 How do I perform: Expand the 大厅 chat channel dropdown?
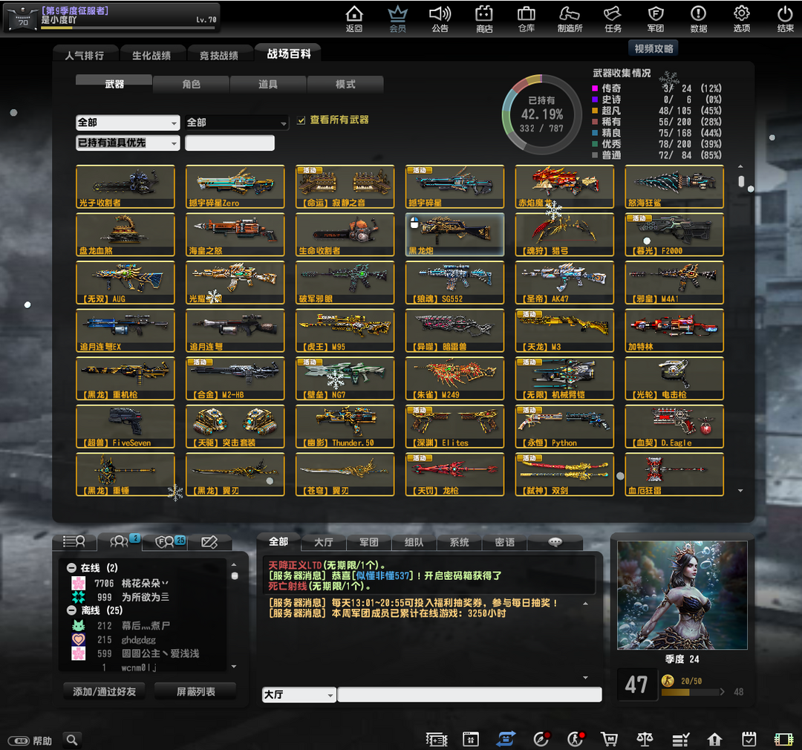pos(299,695)
